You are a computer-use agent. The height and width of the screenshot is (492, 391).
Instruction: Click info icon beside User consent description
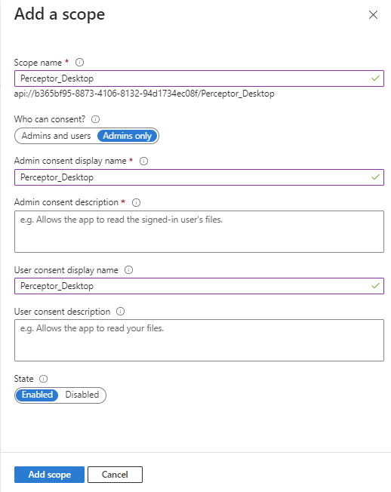[121, 311]
